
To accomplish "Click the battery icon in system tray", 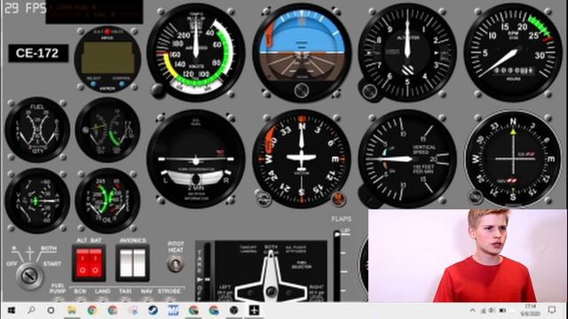I will click(x=502, y=310).
